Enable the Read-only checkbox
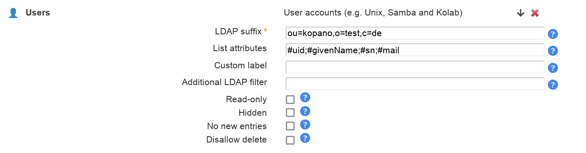 point(290,99)
